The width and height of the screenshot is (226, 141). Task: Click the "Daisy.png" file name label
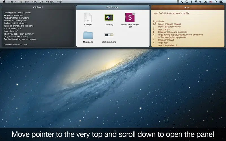pyautogui.click(x=109, y=25)
